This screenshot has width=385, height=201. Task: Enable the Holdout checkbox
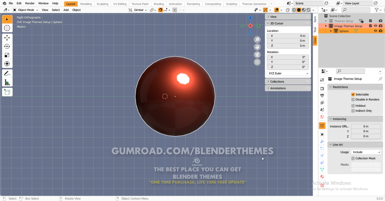tap(353, 105)
